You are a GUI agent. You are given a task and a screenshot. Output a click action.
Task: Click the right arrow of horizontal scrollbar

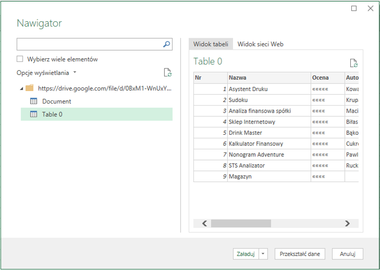tap(347, 223)
